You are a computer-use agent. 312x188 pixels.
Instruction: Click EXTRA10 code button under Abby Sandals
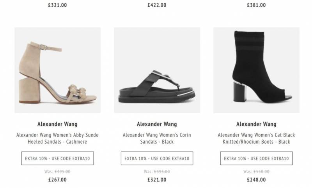pos(57,158)
